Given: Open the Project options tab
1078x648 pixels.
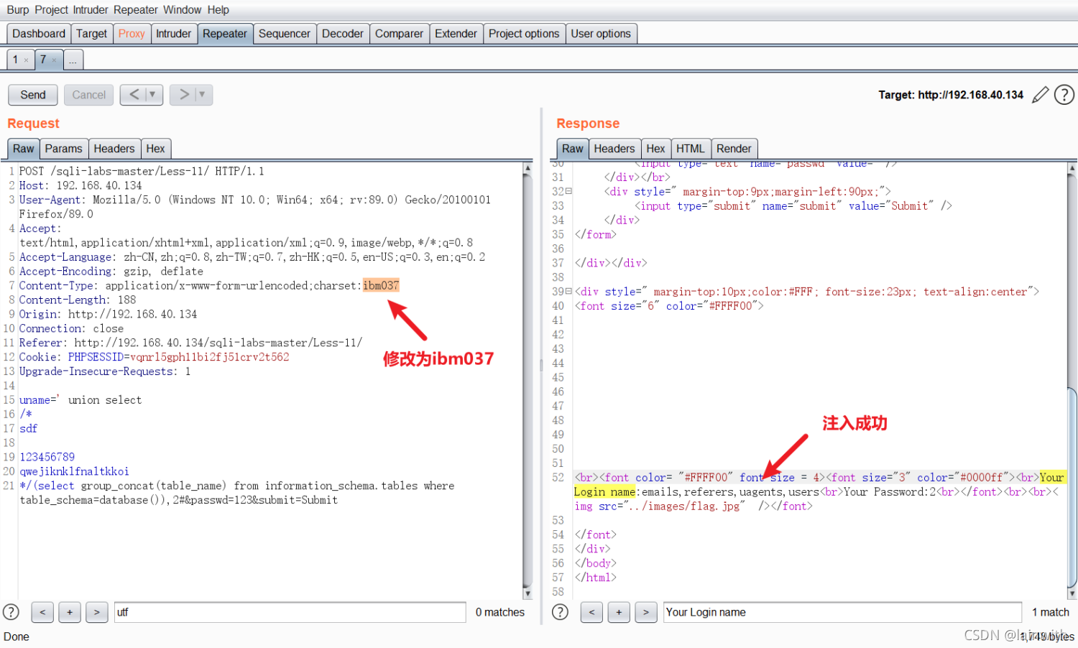Looking at the screenshot, I should pyautogui.click(x=524, y=34).
